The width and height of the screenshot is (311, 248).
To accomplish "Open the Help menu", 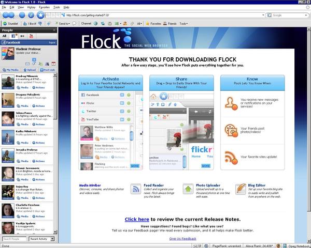I will coord(66,7).
